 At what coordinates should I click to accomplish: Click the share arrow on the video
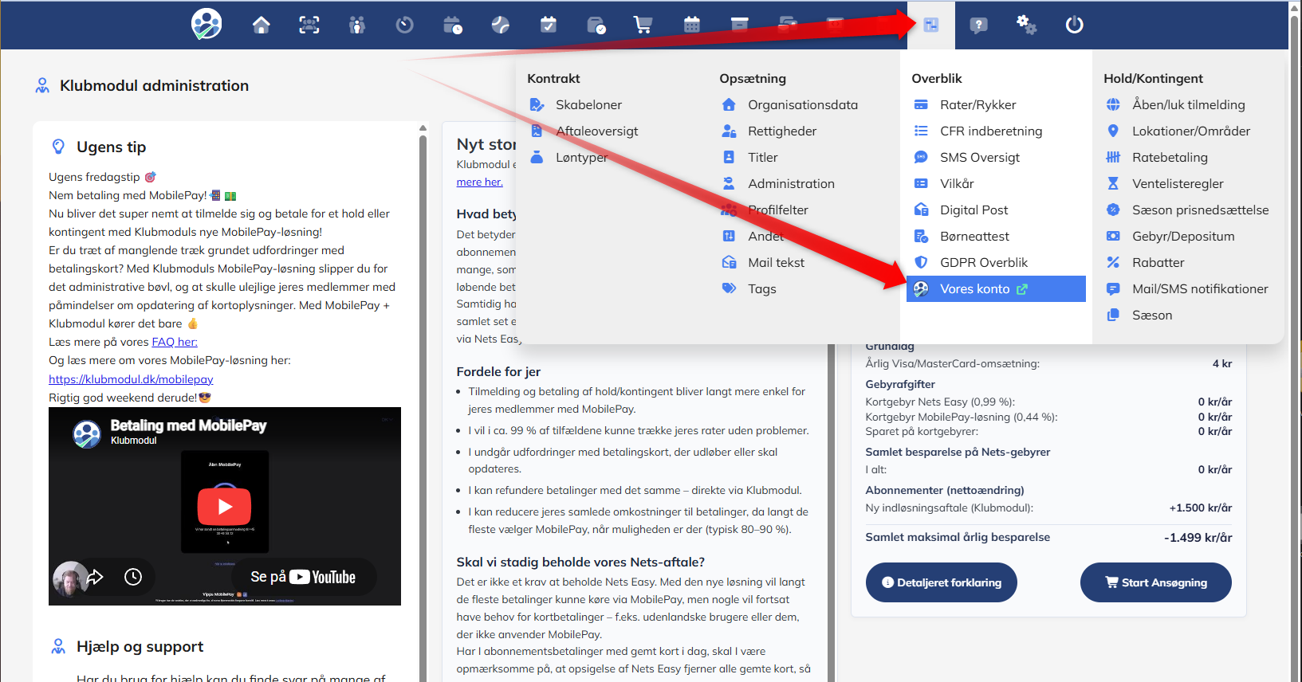point(95,577)
